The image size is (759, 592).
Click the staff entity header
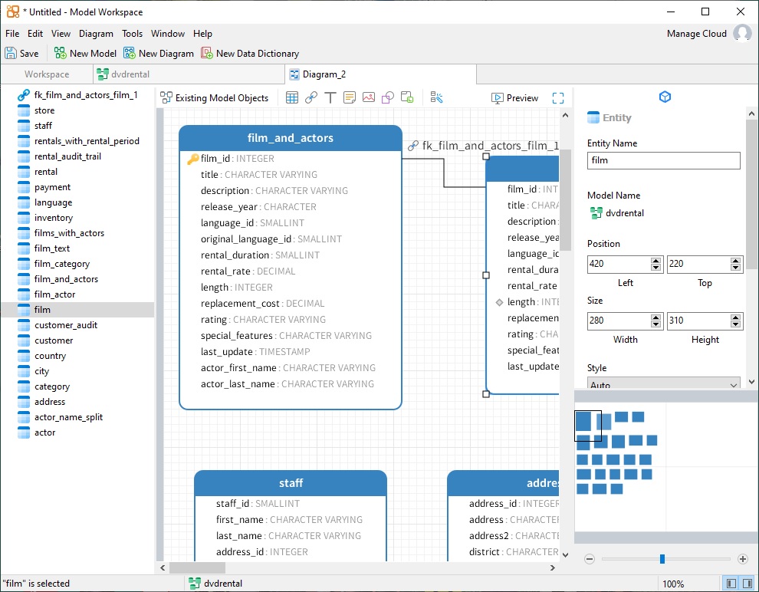pos(291,482)
